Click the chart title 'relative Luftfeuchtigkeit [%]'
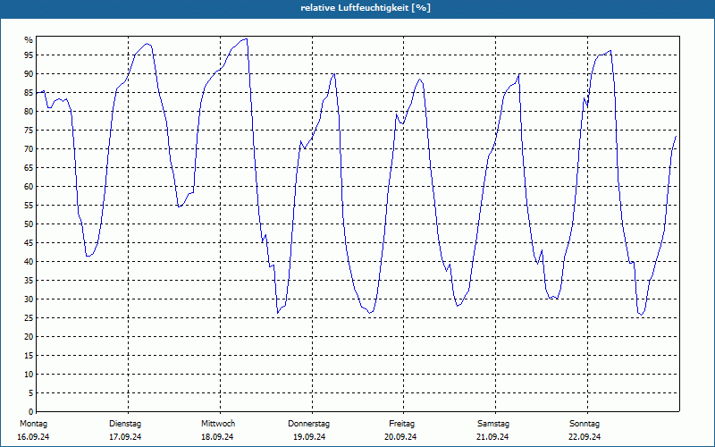The width and height of the screenshot is (715, 447). point(366,8)
